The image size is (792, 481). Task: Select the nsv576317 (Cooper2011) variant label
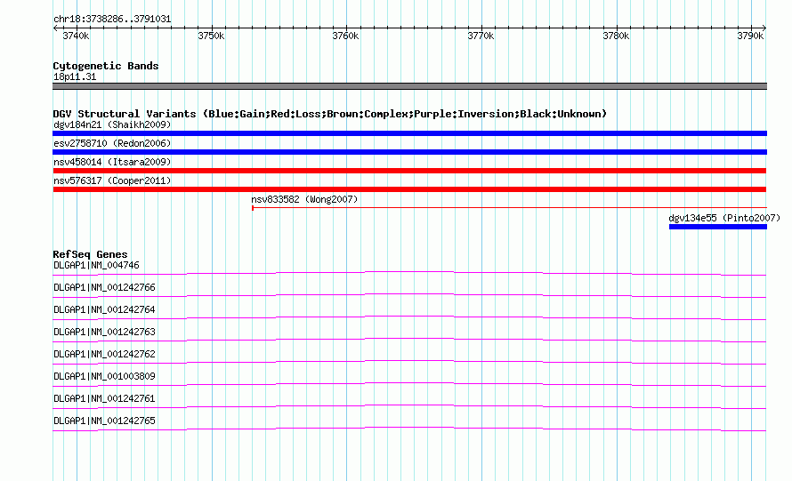[x=112, y=180]
